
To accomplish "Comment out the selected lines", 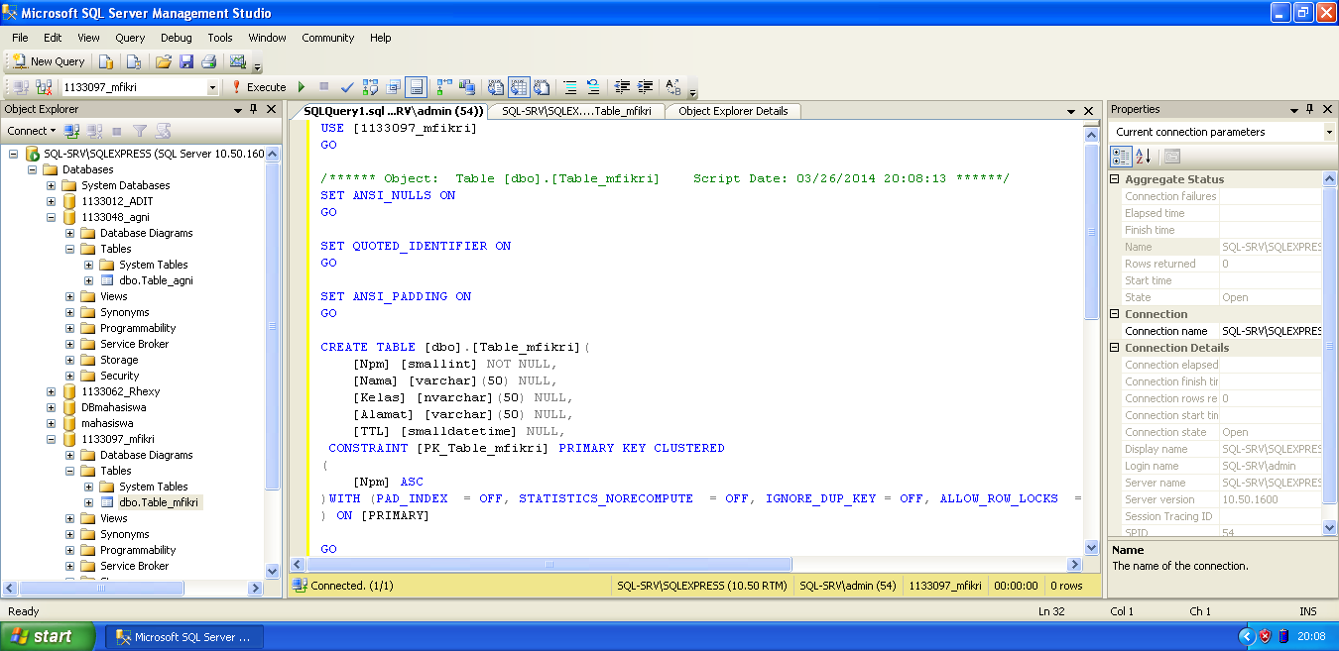I will point(570,87).
